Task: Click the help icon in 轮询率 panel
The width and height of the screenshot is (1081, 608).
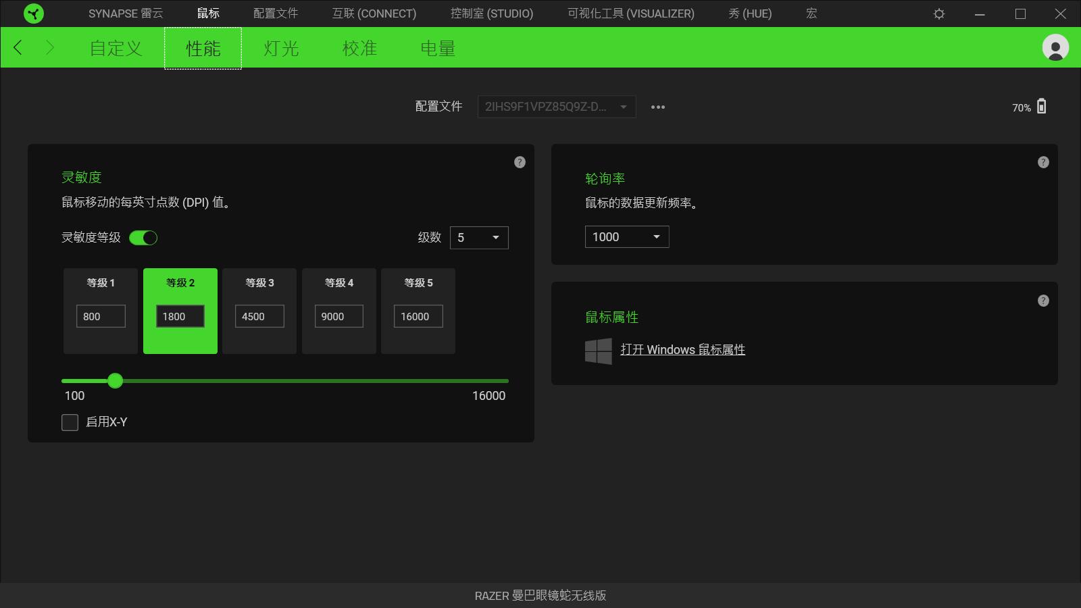Action: 1043,162
